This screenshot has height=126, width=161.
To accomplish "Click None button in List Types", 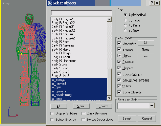I will 146,50.
